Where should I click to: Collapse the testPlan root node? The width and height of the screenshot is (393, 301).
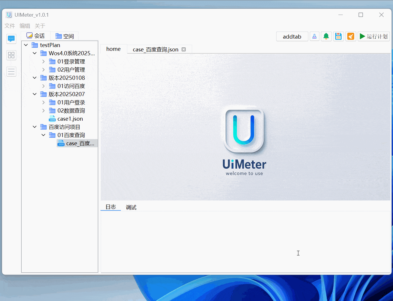coord(26,45)
